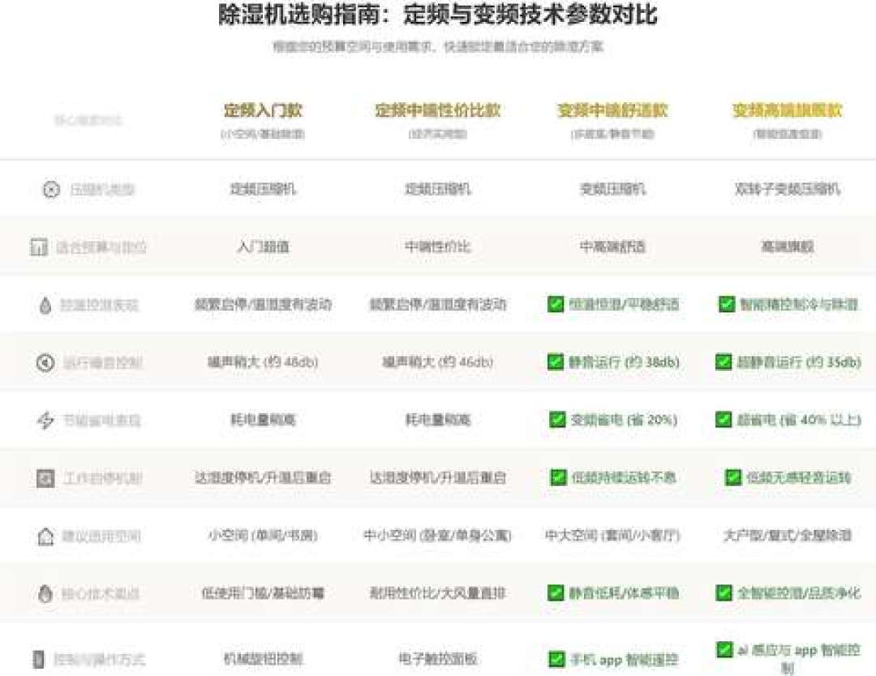Click the round sound icon beside 运行噪音控制
This screenshot has height=676, width=876.
pyautogui.click(x=45, y=362)
